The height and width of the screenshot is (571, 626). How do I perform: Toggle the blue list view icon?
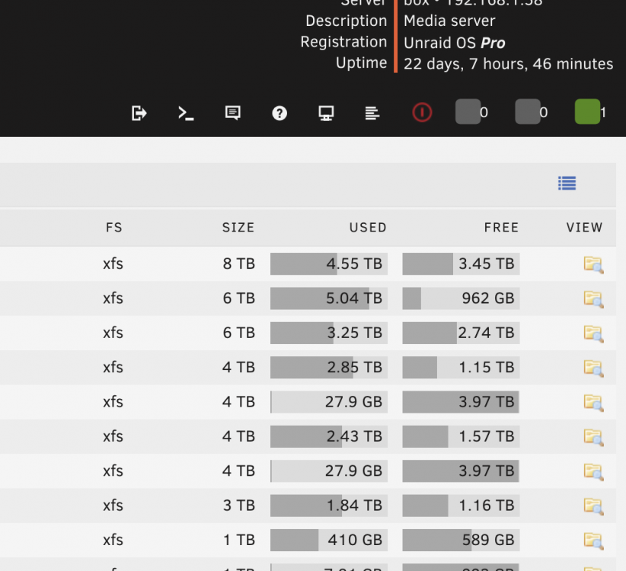point(567,183)
